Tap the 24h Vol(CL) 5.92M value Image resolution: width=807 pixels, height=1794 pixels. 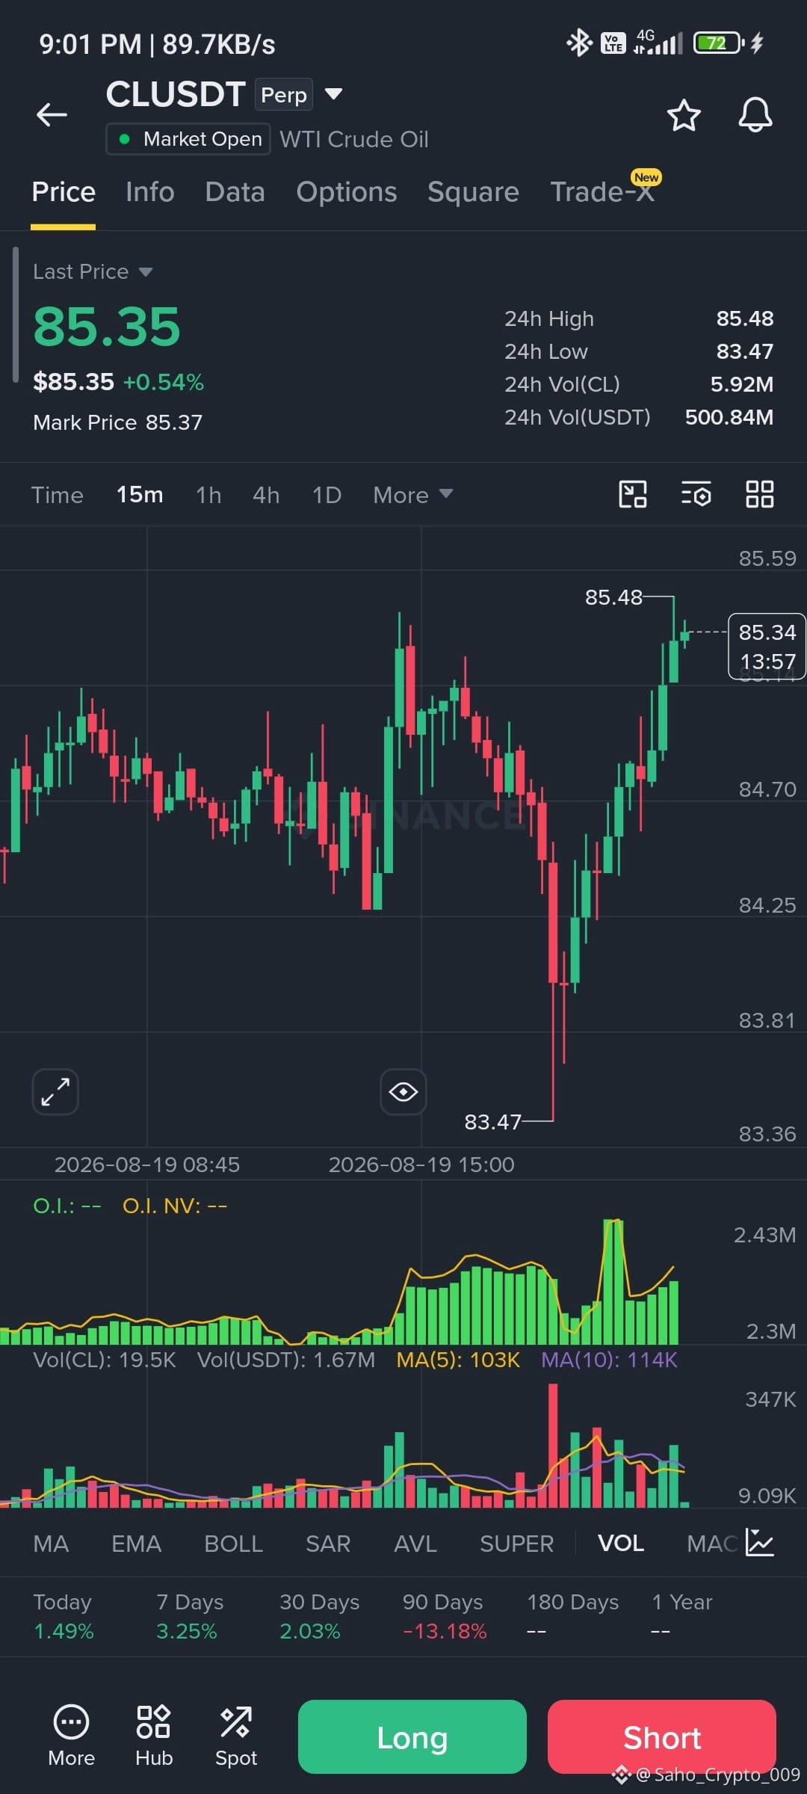742,384
